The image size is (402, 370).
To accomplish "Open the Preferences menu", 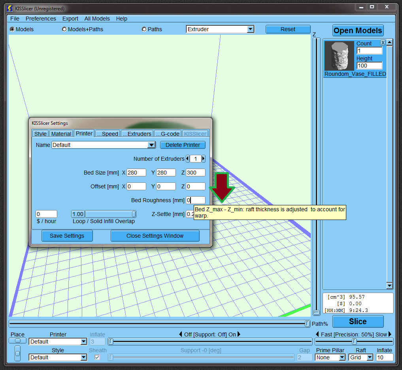I will point(41,19).
